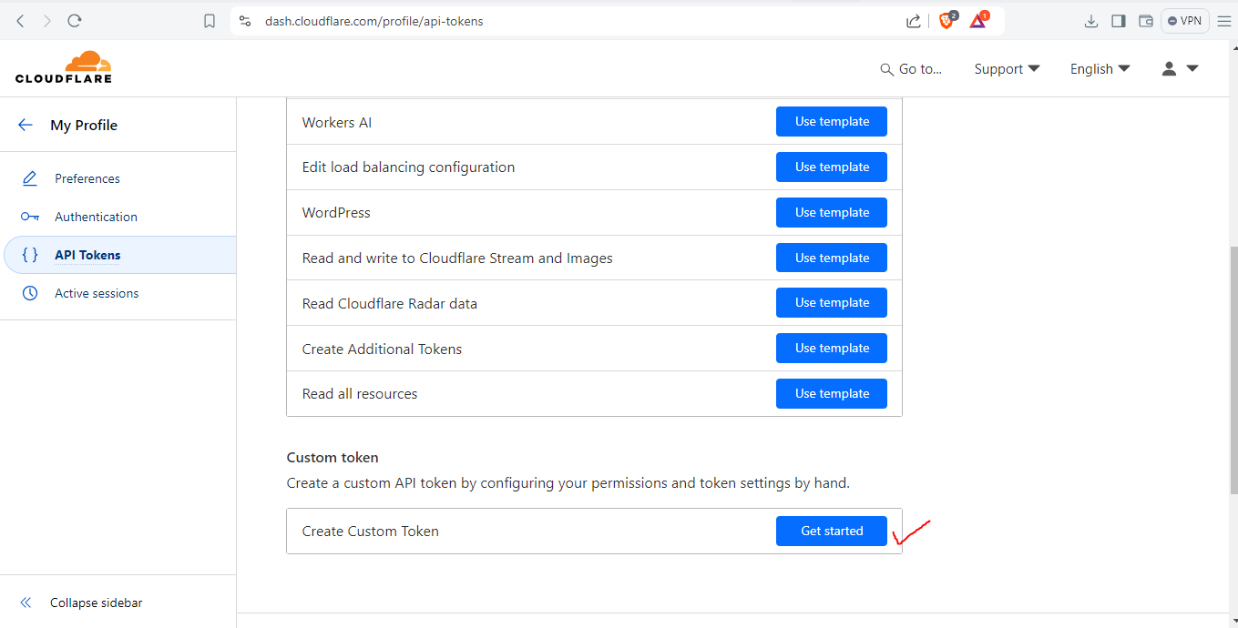Viewport: 1238px width, 628px height.
Task: Use template for Read all resources
Action: 832,394
